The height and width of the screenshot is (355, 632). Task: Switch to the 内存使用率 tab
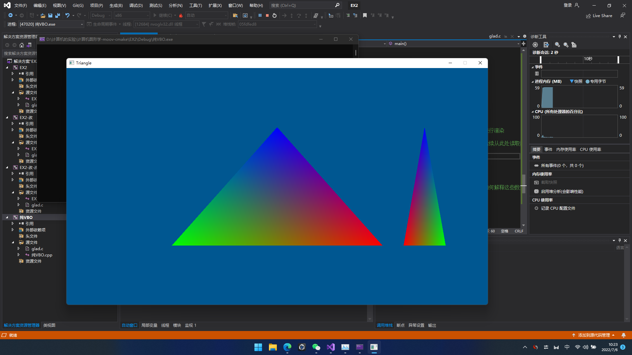point(566,149)
